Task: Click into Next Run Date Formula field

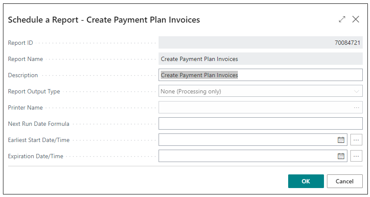Action: coord(260,123)
